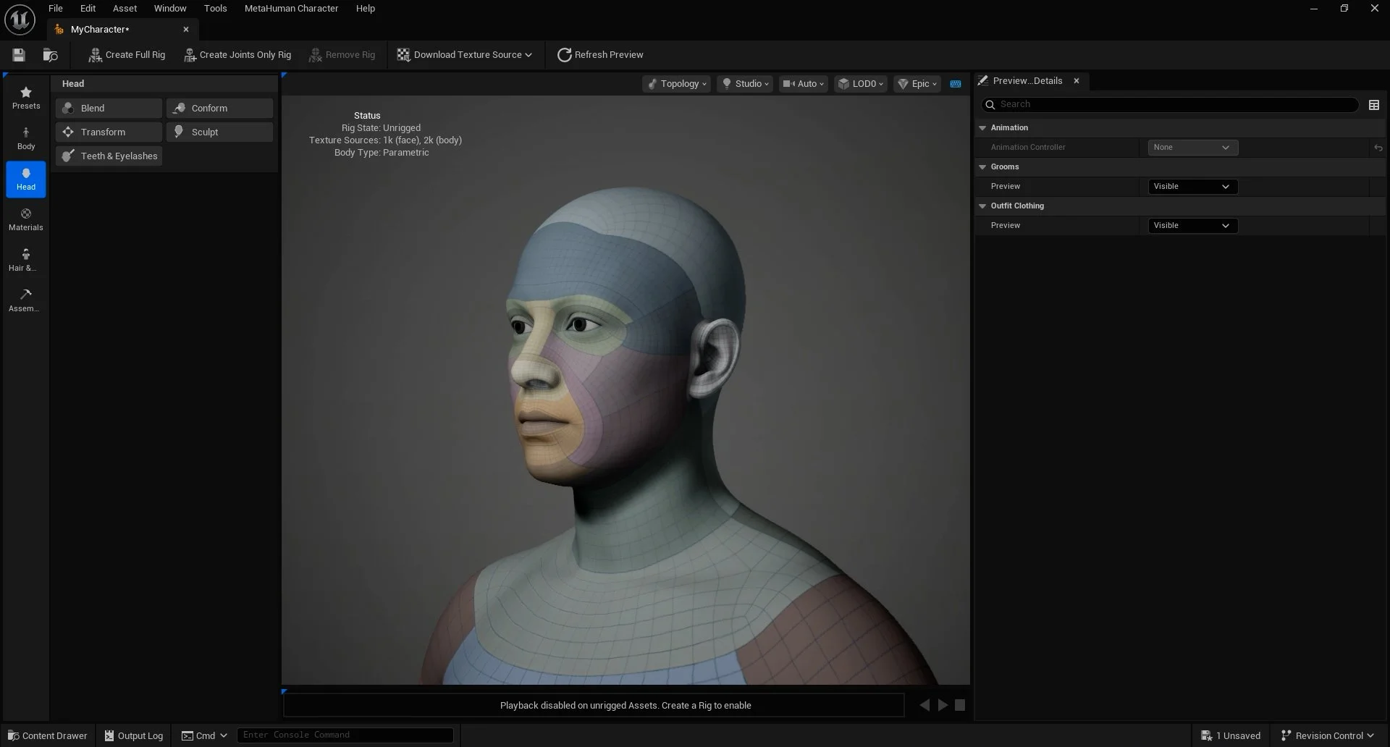1390x747 pixels.
Task: Open the Presets sidebar section
Action: (x=26, y=98)
